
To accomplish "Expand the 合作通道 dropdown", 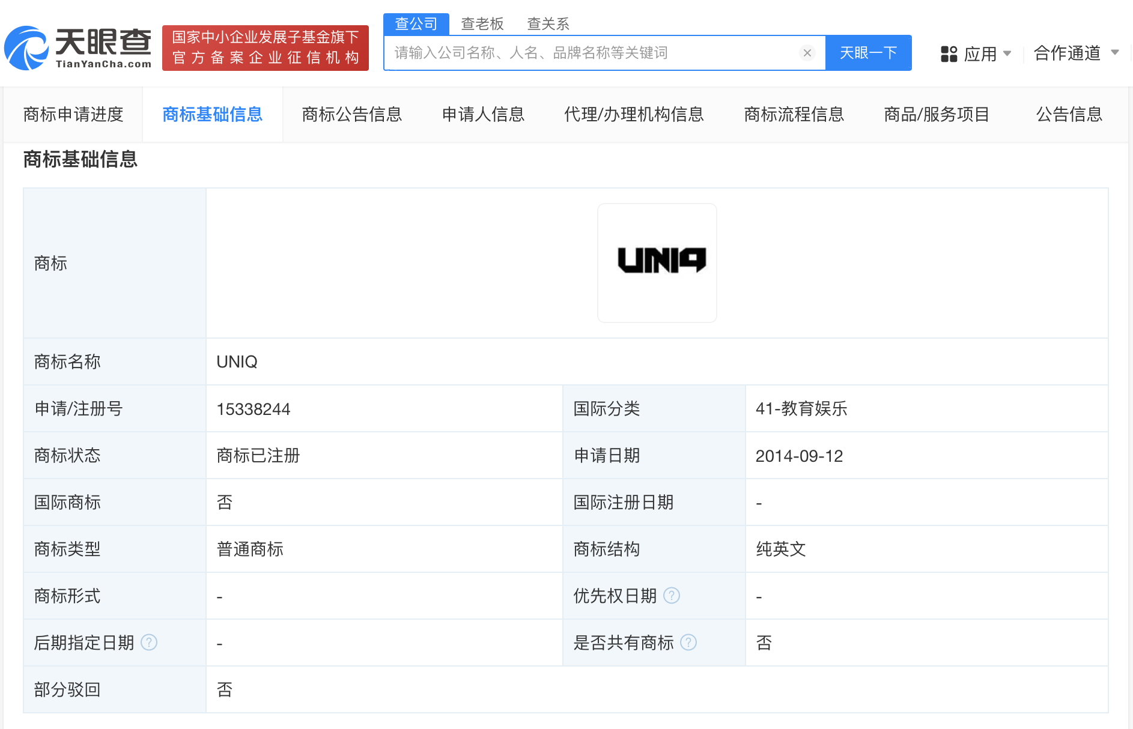I will click(1068, 53).
